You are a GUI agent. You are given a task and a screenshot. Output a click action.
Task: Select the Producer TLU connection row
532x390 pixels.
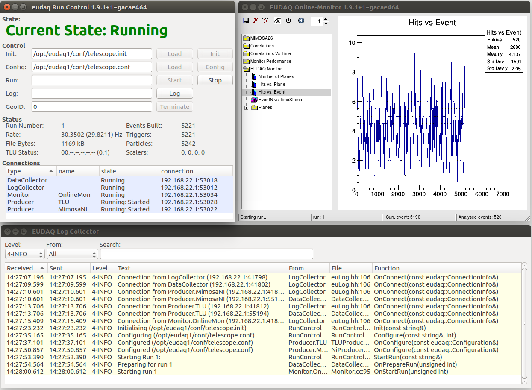click(x=120, y=202)
